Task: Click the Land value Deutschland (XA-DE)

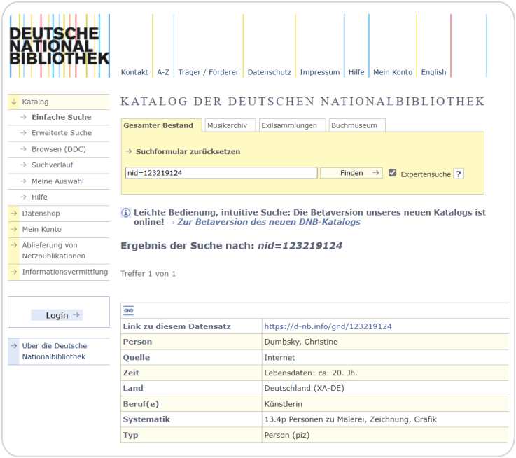Action: (x=304, y=388)
